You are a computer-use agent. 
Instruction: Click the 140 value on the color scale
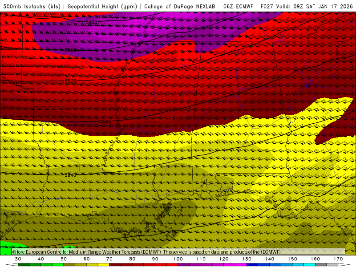(x=270, y=259)
